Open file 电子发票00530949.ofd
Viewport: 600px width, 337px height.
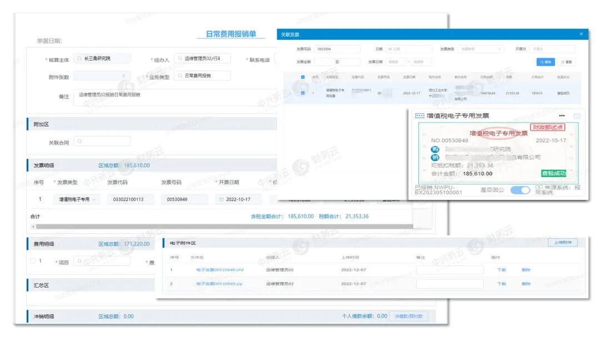[219, 270]
